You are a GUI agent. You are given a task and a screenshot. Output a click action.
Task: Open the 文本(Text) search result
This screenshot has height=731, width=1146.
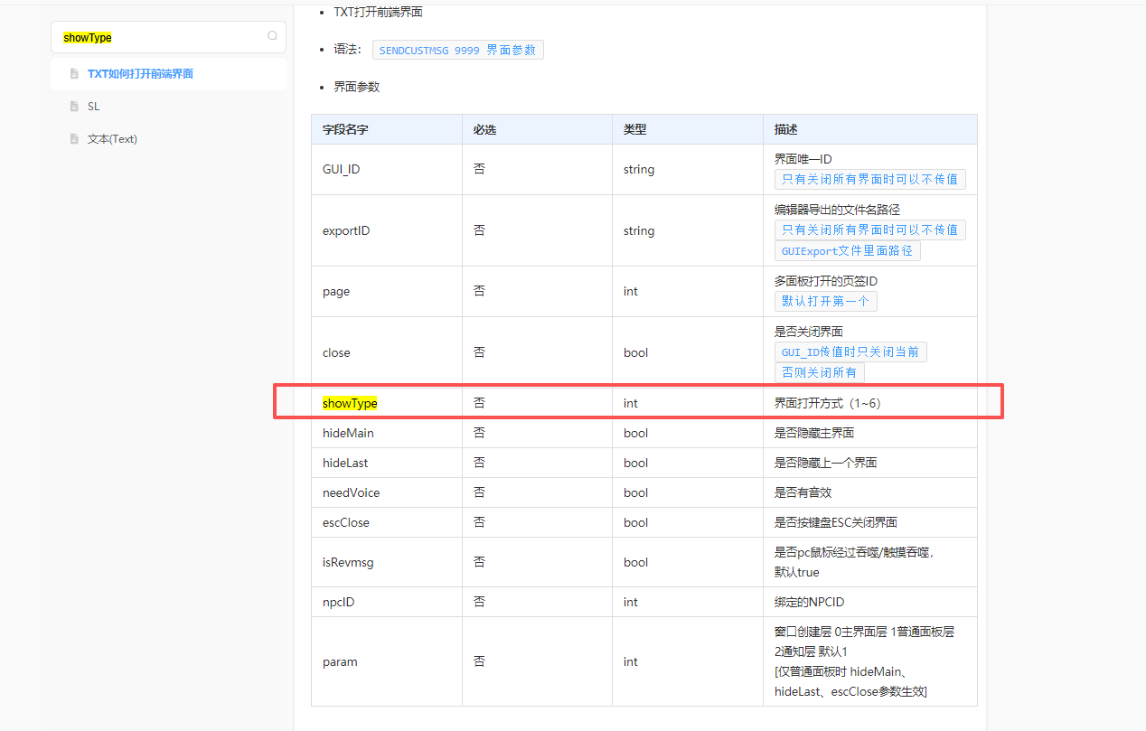click(112, 139)
